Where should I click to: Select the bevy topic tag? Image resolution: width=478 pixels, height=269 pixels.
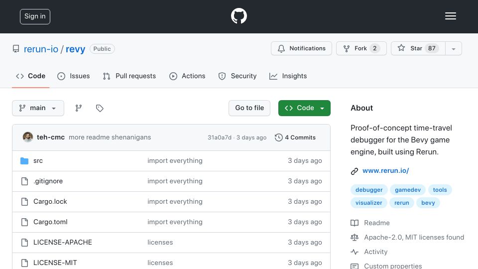pos(428,203)
